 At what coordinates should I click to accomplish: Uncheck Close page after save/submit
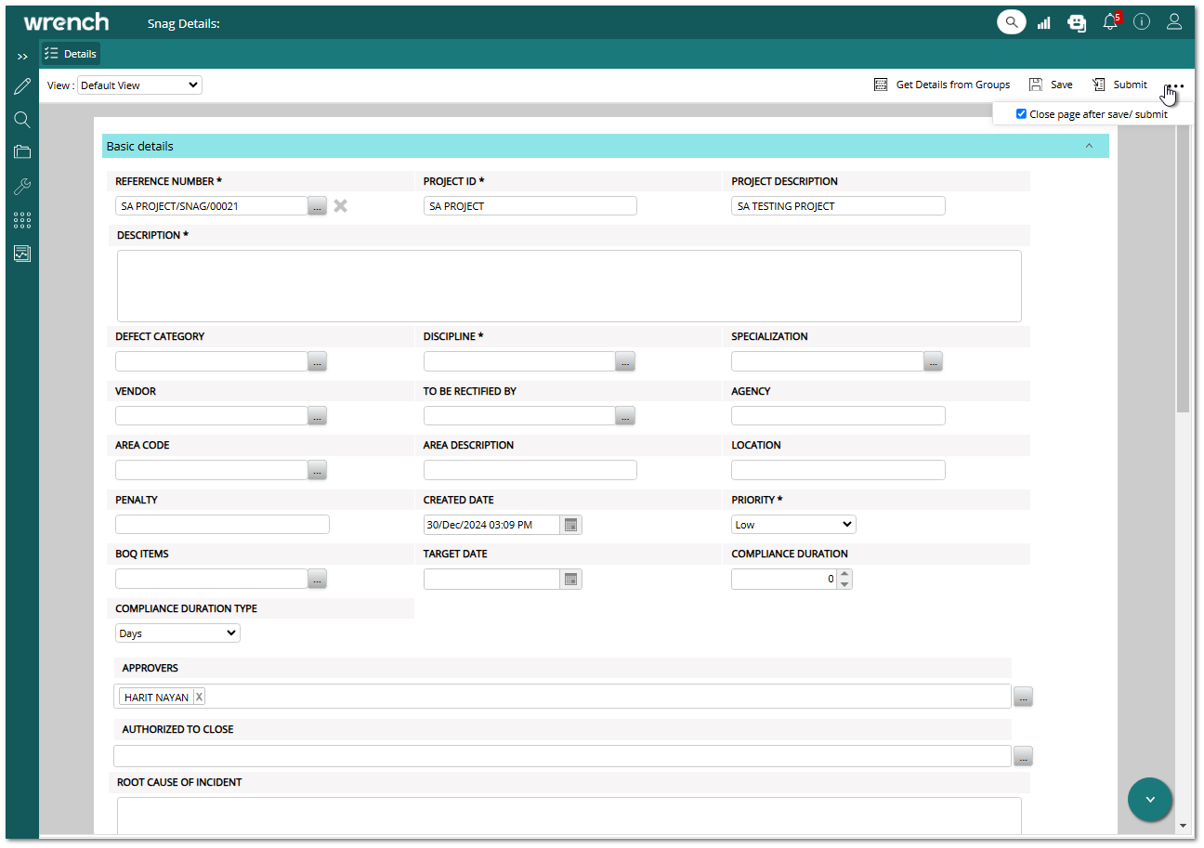coord(1021,114)
